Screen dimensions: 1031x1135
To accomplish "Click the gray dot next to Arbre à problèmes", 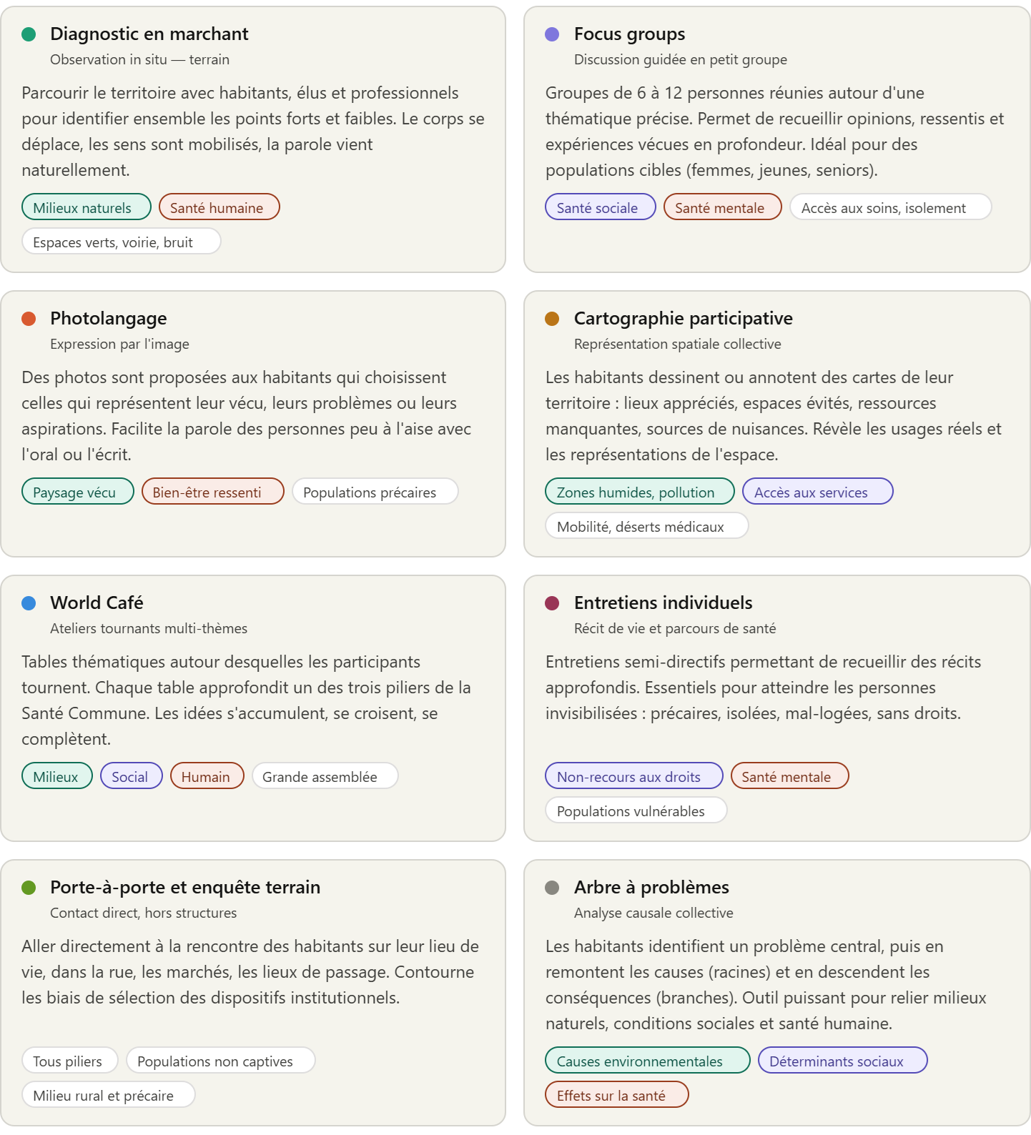I will (x=552, y=888).
